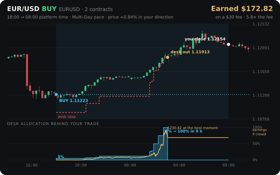The image size is (280, 175).
Task: Click the 16:00 time axis label
Action: click(31, 165)
